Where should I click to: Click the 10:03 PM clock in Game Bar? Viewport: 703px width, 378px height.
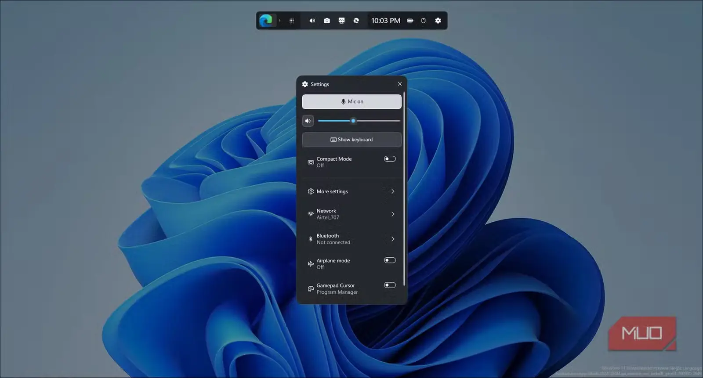[386, 21]
